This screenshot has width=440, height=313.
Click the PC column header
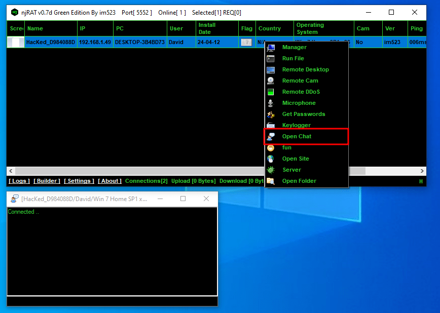click(140, 28)
